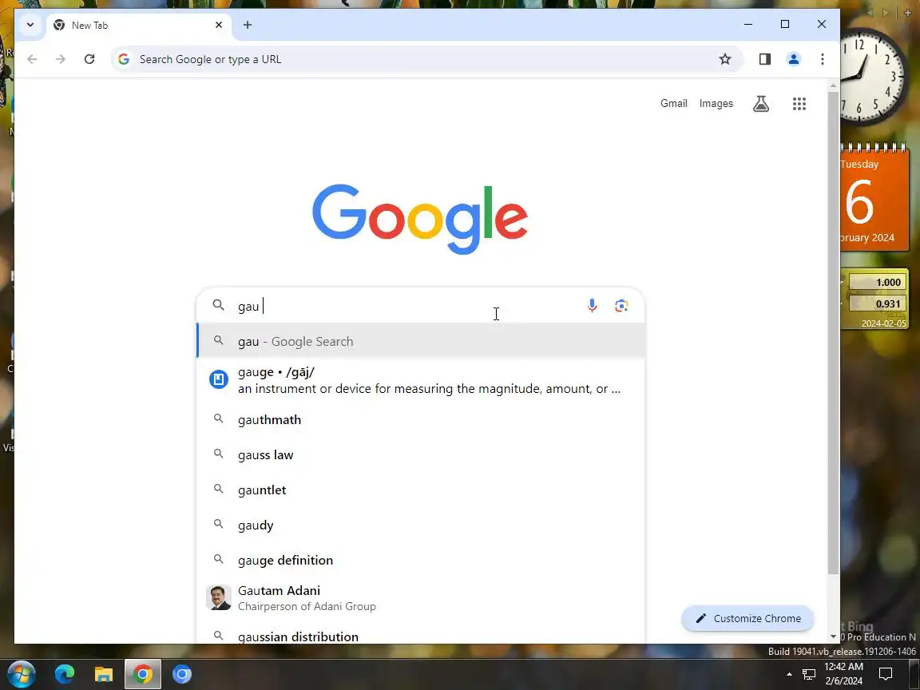Minimize the Chrome window
The height and width of the screenshot is (690, 920).
748,24
